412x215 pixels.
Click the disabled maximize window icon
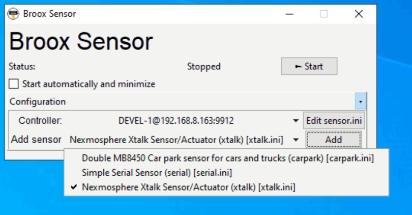coord(323,14)
